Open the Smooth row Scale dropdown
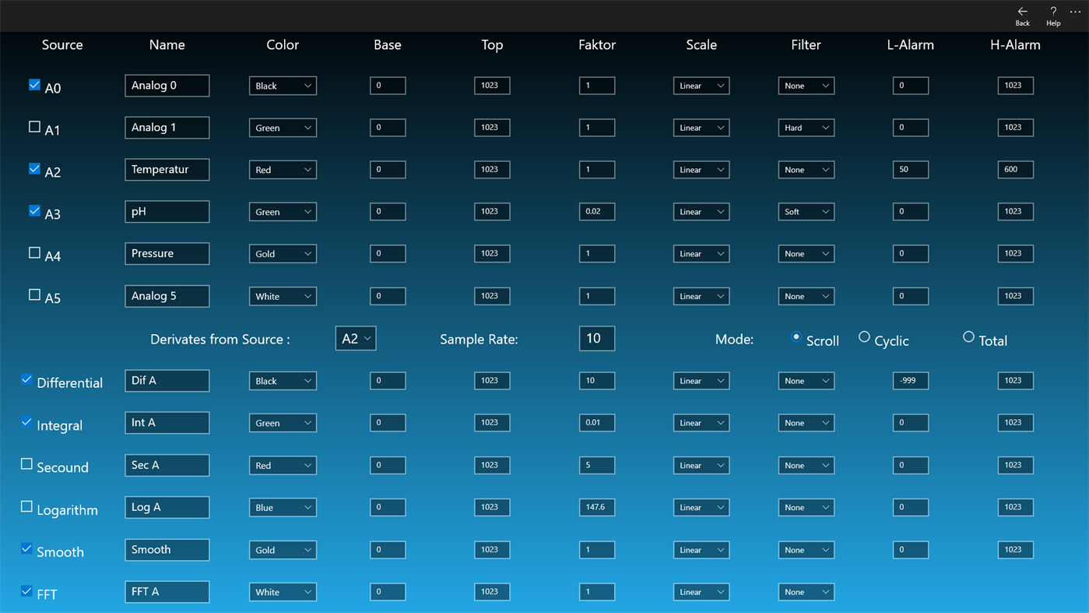1089x613 pixels. pos(701,550)
